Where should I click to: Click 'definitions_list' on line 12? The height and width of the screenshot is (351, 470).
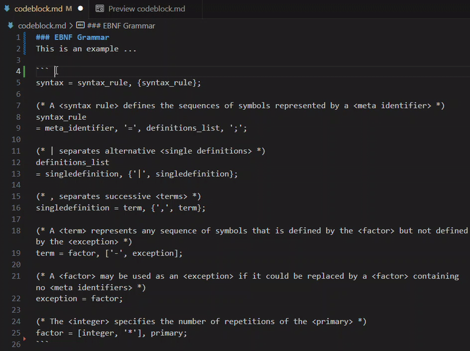[x=72, y=162]
